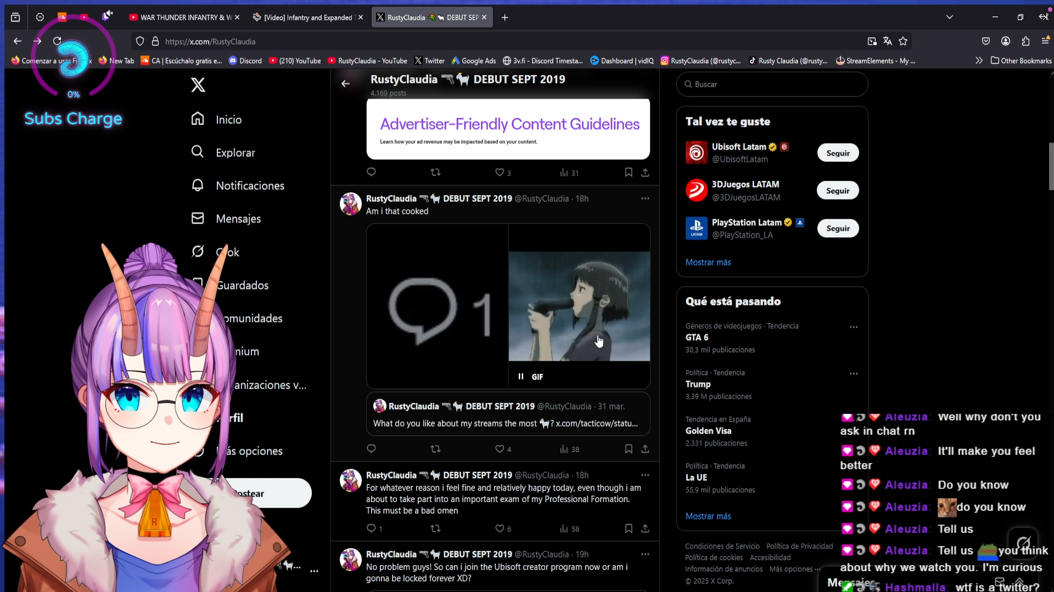Open options for GTA 6 trend
This screenshot has height=592, width=1054.
pos(854,327)
